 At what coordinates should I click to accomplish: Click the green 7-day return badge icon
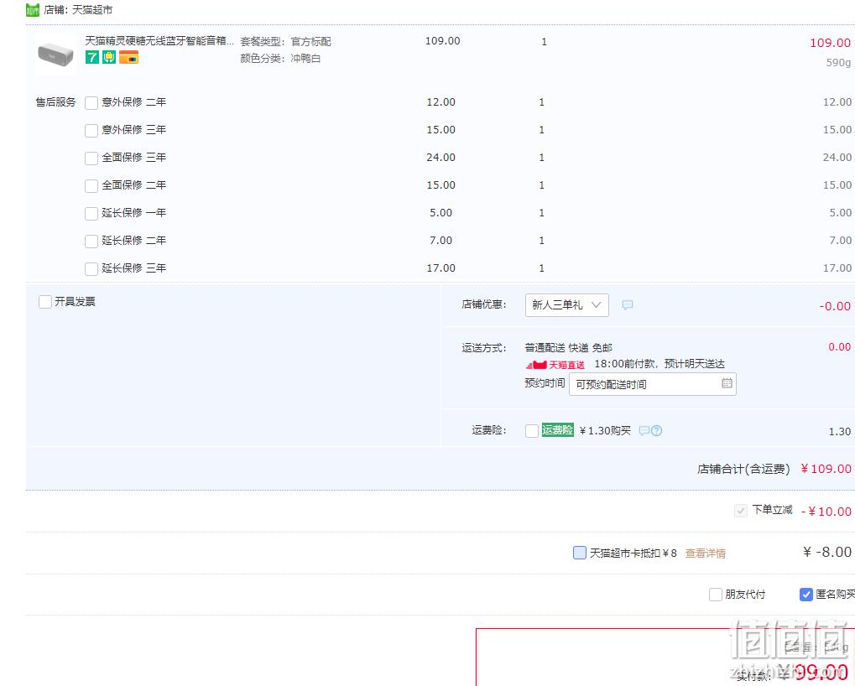coord(92,57)
